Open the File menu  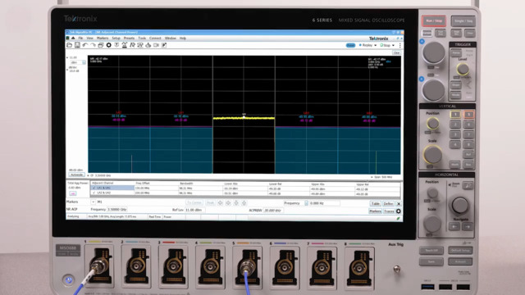(x=80, y=39)
